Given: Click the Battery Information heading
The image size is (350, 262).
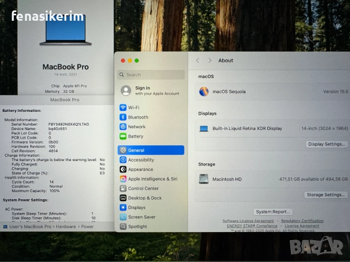Looking at the screenshot, I should tap(22, 110).
